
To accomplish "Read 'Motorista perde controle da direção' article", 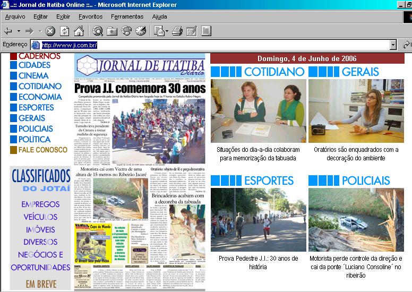I will pos(356,267).
